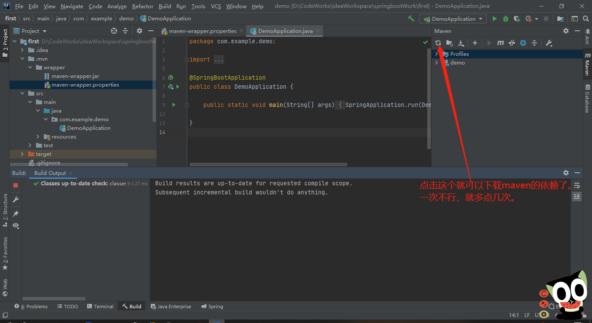
Task: Open DemoApplication run configuration dropdown
Action: coord(453,19)
